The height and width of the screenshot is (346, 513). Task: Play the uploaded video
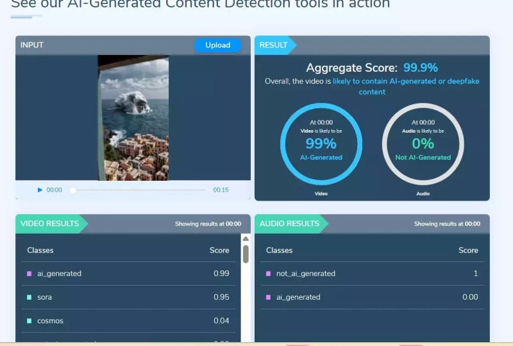(x=40, y=190)
